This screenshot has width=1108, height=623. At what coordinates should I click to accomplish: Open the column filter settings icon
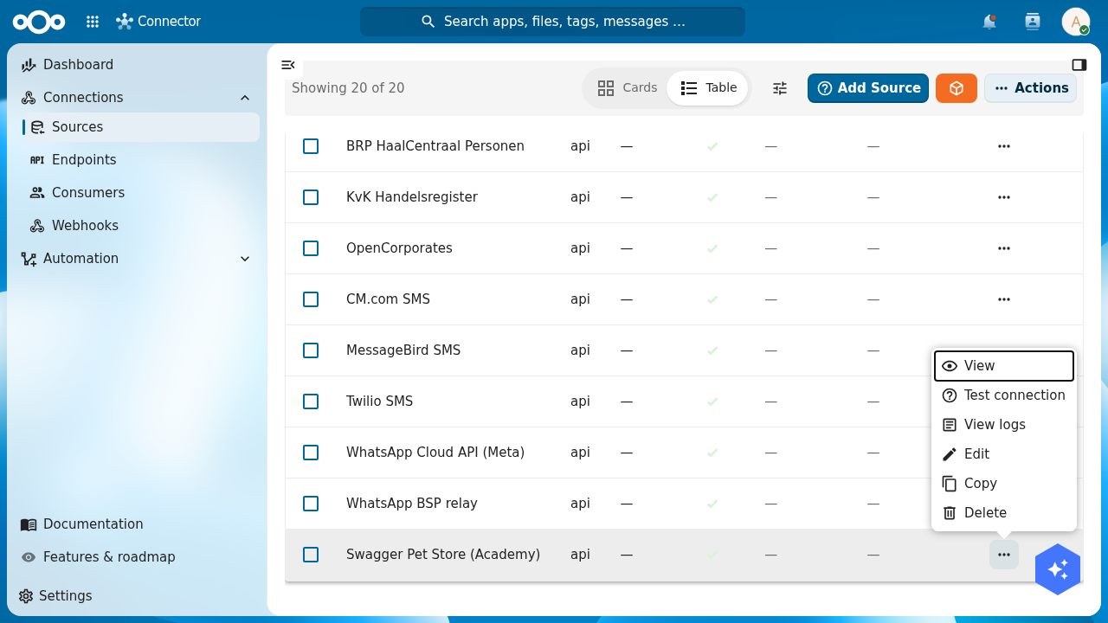coord(780,88)
